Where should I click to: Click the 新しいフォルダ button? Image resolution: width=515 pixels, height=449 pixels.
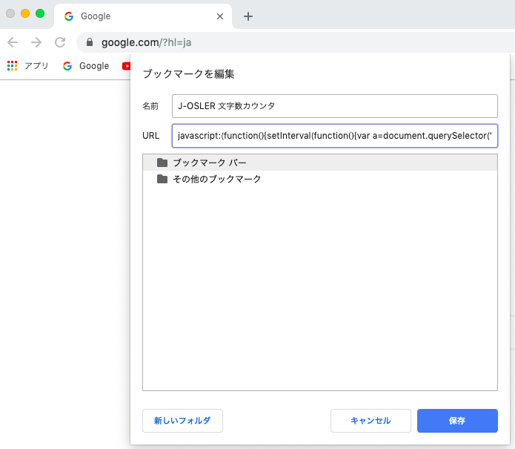(182, 420)
